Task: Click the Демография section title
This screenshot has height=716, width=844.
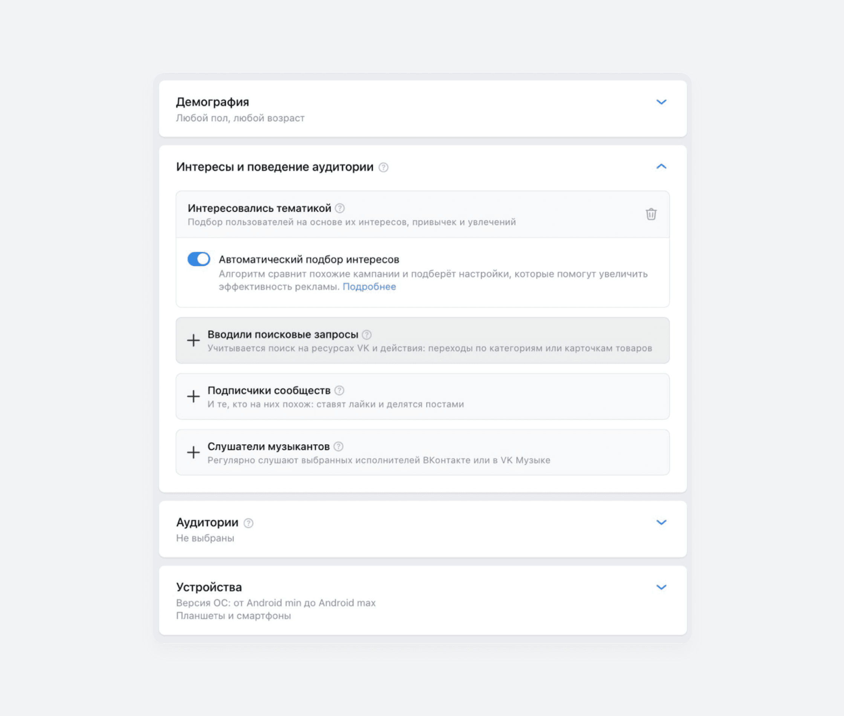Action: (x=212, y=102)
